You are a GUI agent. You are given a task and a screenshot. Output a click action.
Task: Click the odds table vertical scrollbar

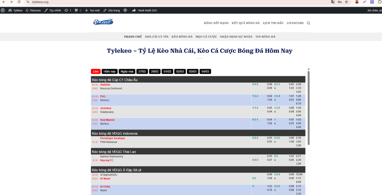[309, 108]
